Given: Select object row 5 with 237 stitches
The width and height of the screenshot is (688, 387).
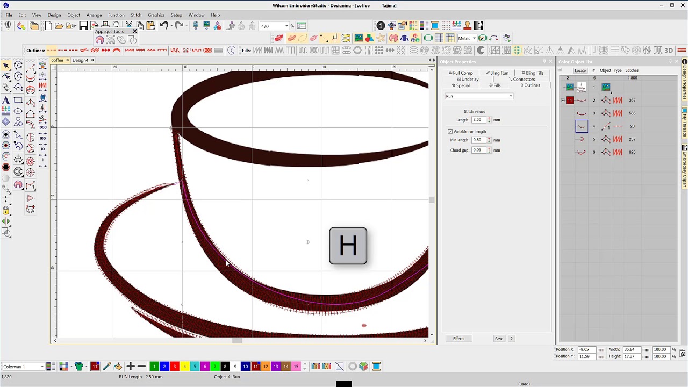Looking at the screenshot, I should pos(618,140).
